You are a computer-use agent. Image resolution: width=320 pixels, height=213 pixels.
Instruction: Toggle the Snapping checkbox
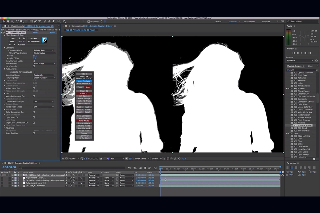[89, 22]
